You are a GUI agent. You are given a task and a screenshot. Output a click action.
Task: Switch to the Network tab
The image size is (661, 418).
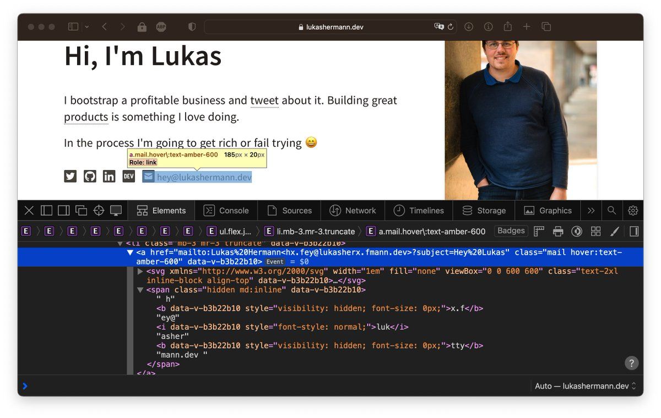click(353, 211)
